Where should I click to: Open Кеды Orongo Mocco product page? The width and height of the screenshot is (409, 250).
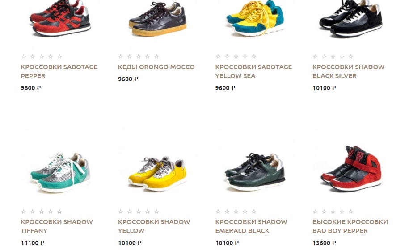(x=156, y=67)
